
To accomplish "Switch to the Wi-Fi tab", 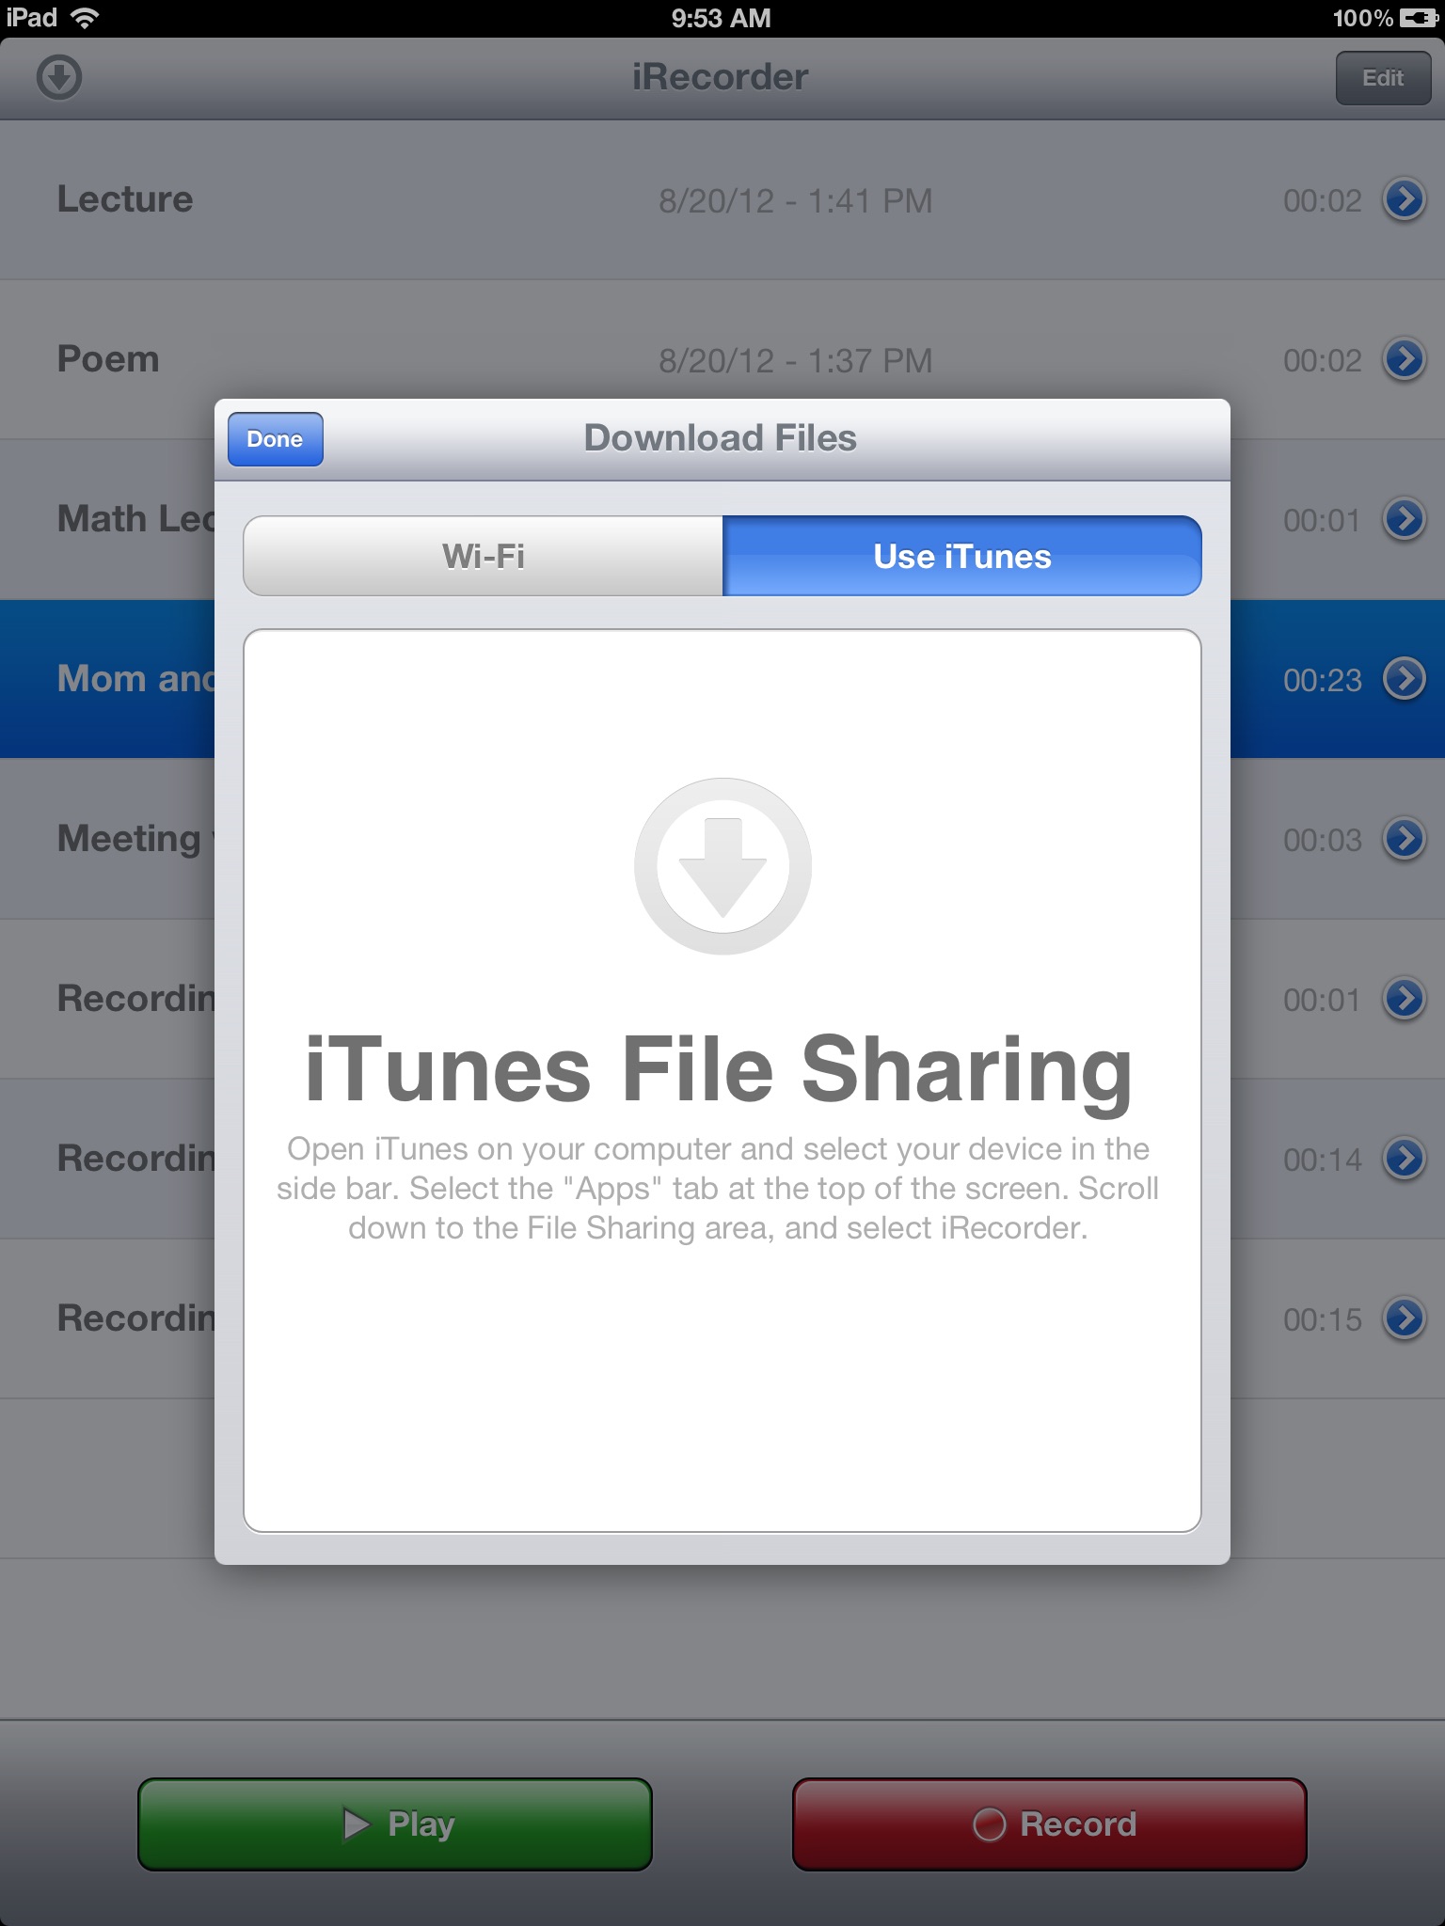I will [x=484, y=556].
